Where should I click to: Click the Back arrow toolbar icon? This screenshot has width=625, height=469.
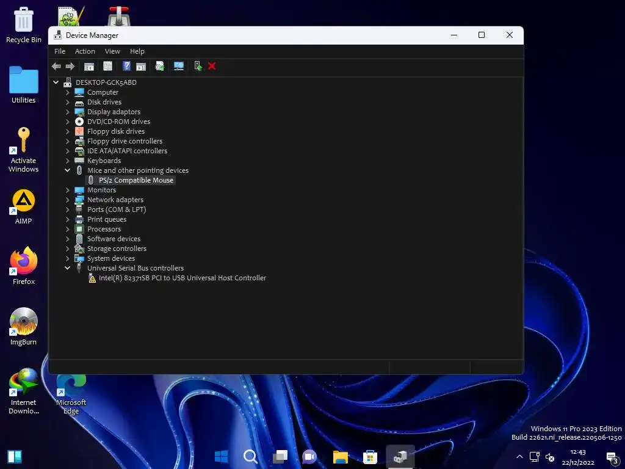pyautogui.click(x=56, y=66)
